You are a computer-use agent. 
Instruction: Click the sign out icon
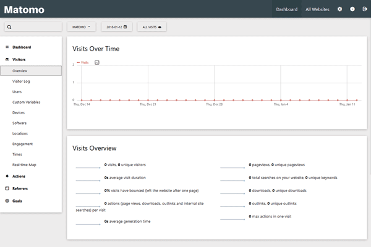[x=364, y=9]
